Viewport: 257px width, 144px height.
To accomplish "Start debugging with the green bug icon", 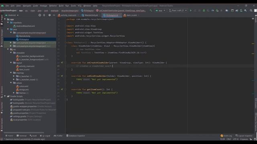I will pos(204,10).
